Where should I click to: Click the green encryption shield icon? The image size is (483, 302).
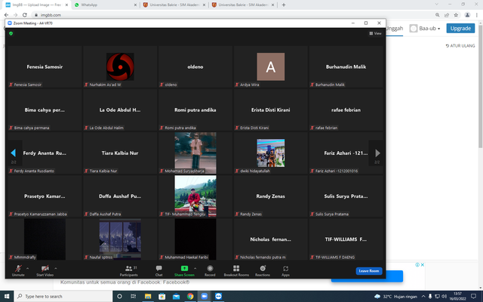(11, 33)
